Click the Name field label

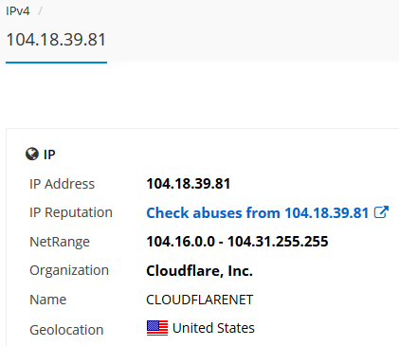pos(48,300)
